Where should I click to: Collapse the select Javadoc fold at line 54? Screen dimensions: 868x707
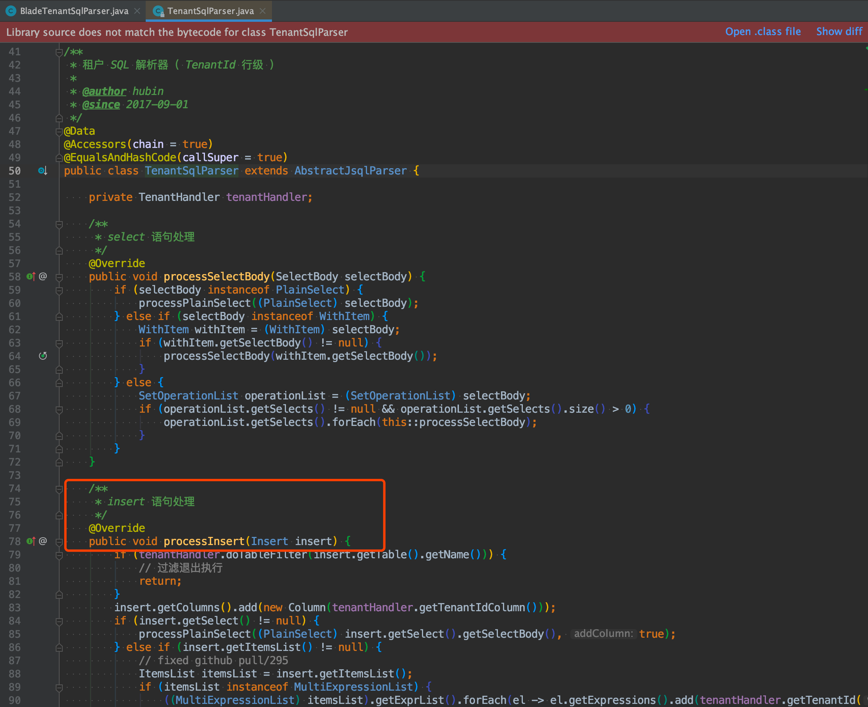pos(59,224)
